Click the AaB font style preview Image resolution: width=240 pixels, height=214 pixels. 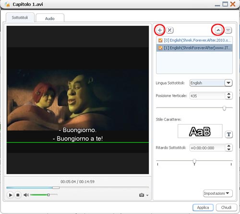pos(200,131)
